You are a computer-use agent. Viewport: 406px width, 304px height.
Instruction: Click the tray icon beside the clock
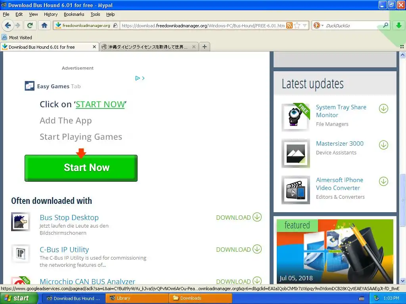[x=376, y=298]
